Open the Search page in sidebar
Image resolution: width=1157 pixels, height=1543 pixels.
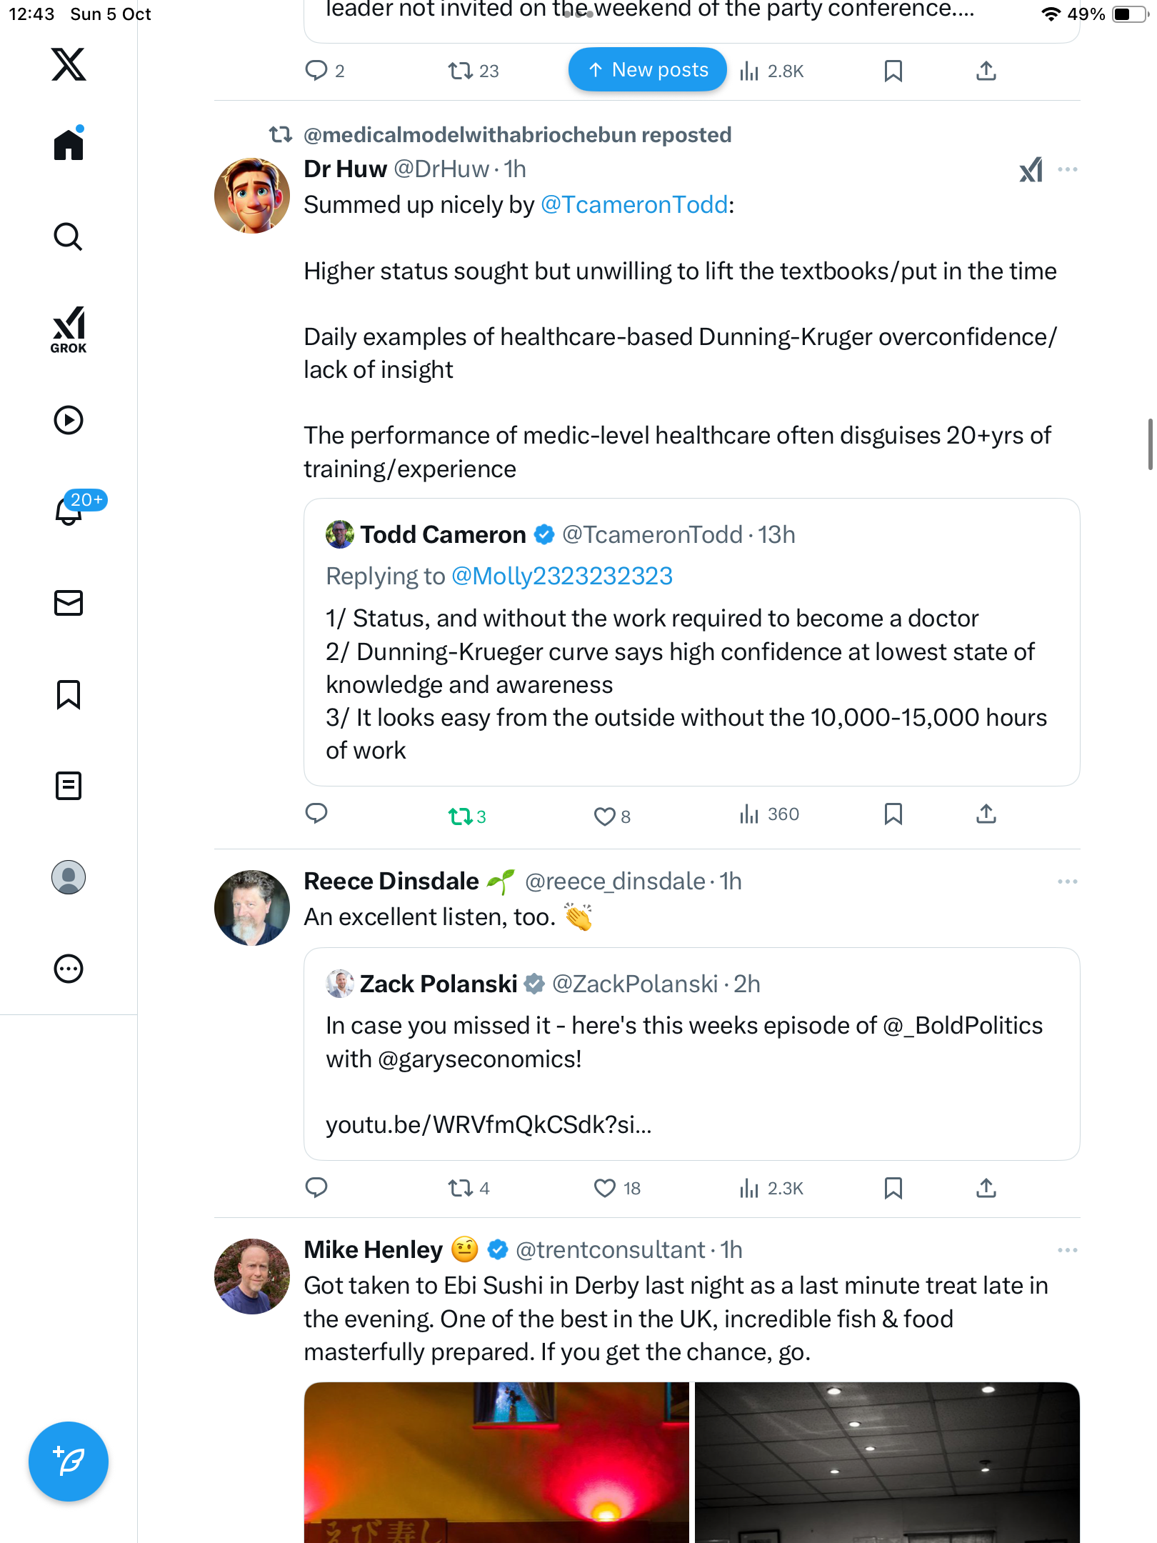point(69,237)
